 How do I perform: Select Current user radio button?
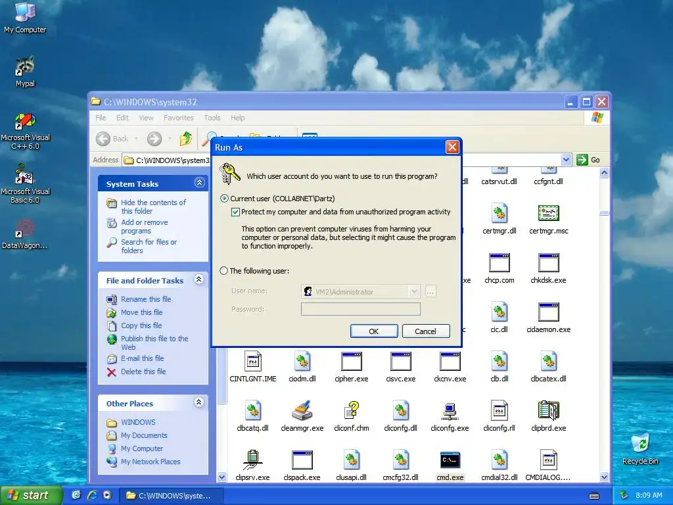point(224,199)
